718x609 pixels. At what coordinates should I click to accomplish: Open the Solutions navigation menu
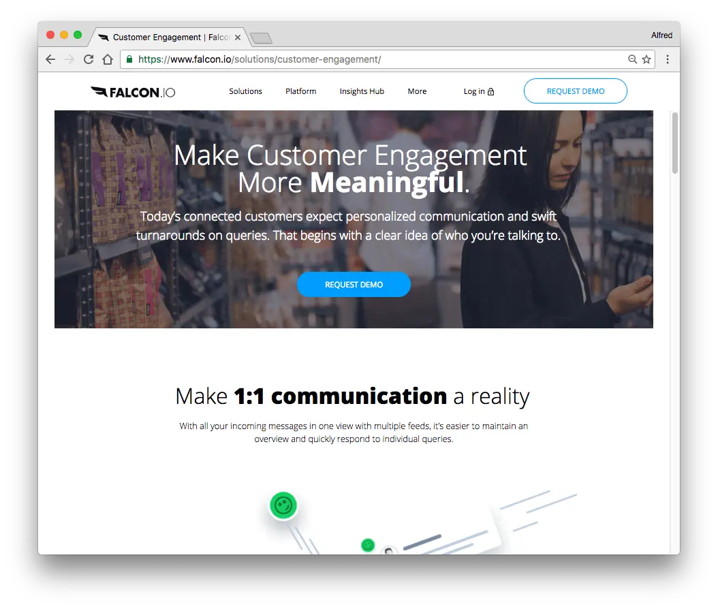(x=245, y=91)
